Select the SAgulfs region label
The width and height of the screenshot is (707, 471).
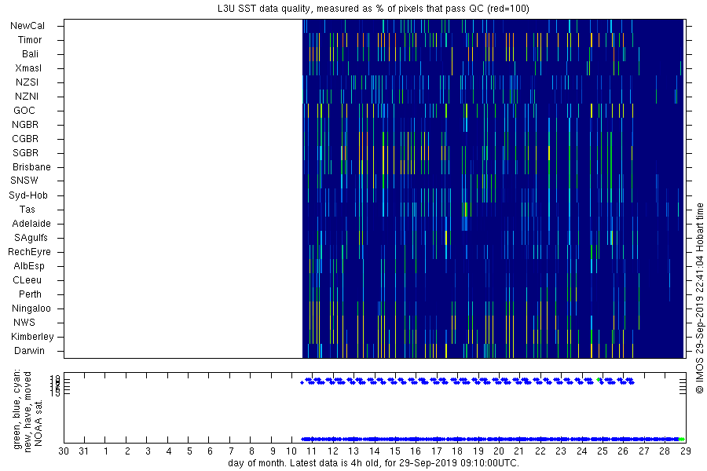click(x=31, y=238)
